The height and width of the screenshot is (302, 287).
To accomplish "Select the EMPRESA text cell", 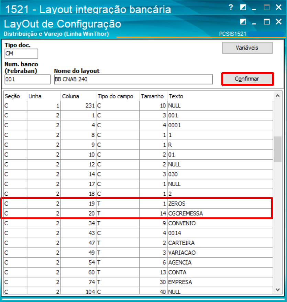I will (x=220, y=282).
